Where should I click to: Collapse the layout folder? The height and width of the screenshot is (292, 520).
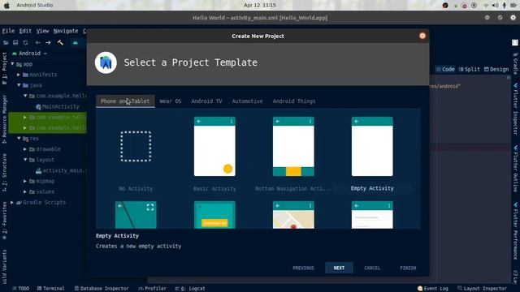coord(25,160)
